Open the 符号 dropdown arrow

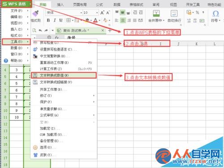tap(220, 21)
